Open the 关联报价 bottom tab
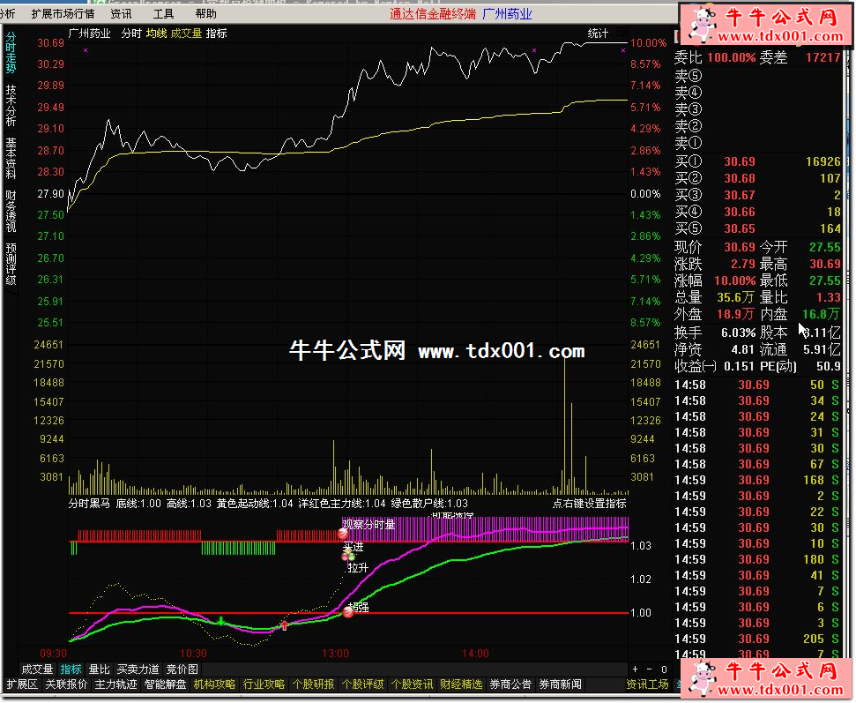856x703 pixels. (x=66, y=685)
